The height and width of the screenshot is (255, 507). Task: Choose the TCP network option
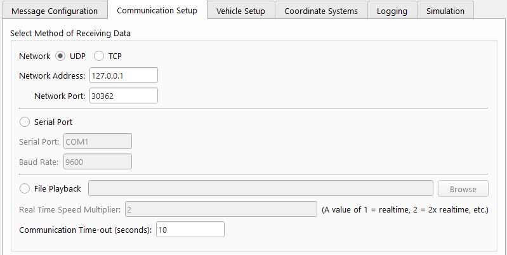(x=99, y=56)
